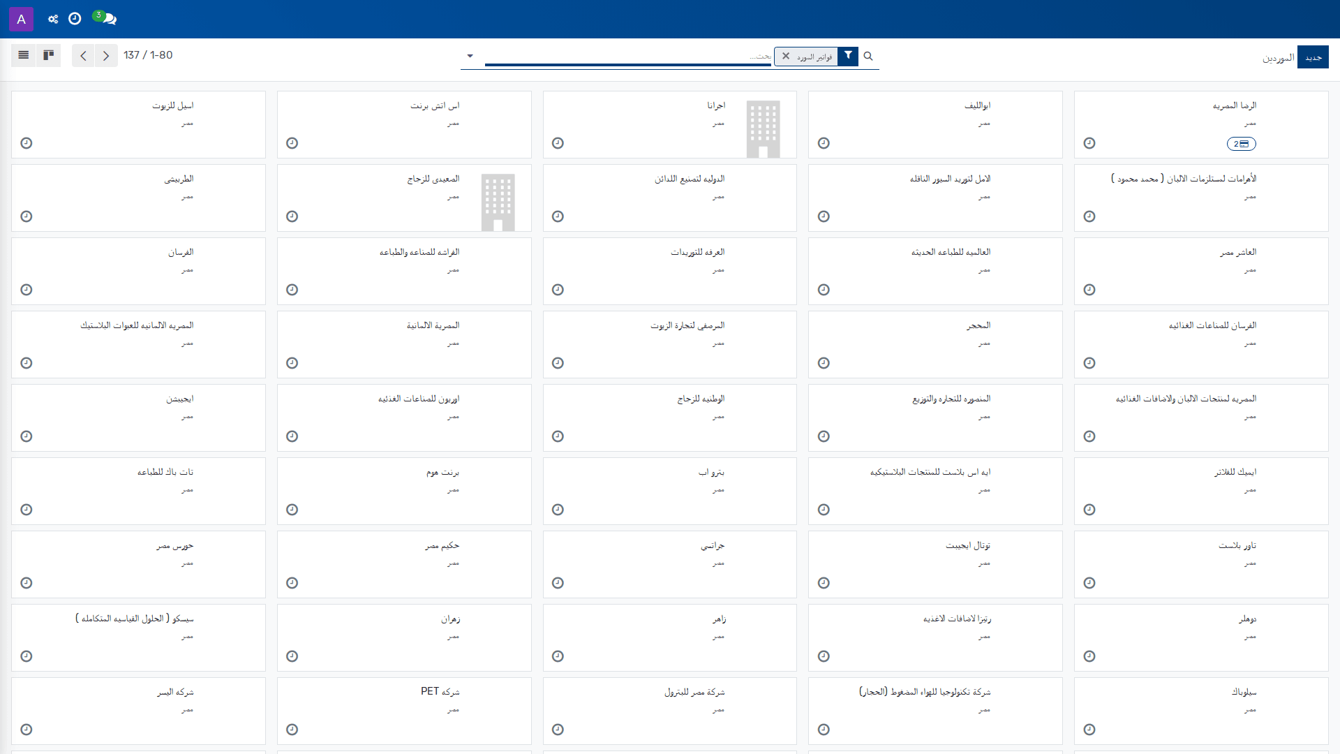This screenshot has height=754, width=1340.
Task: Create a new vendor with جديد button
Action: (x=1313, y=57)
